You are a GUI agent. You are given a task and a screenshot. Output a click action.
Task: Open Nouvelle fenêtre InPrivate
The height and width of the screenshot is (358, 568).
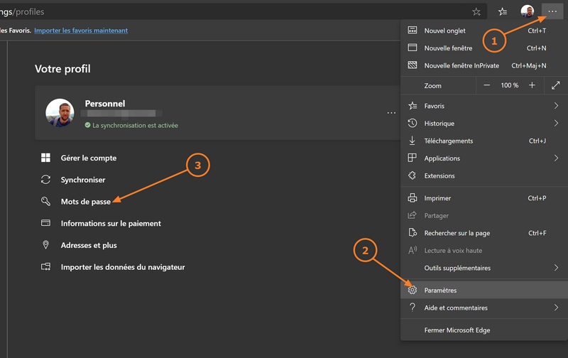(461, 65)
